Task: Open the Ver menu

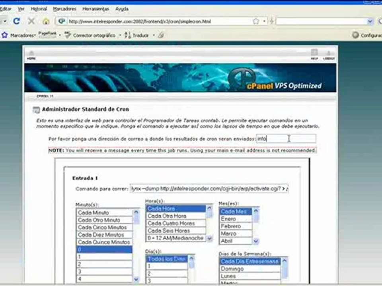Action: tap(21, 9)
